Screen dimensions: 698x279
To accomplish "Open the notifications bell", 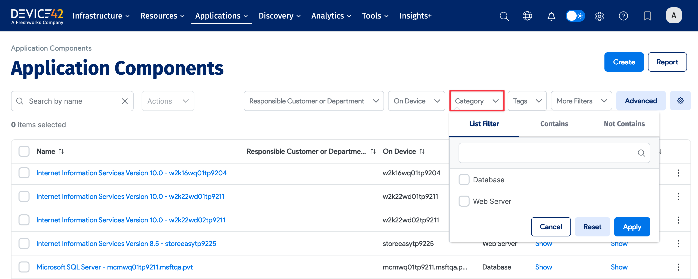I will (551, 16).
